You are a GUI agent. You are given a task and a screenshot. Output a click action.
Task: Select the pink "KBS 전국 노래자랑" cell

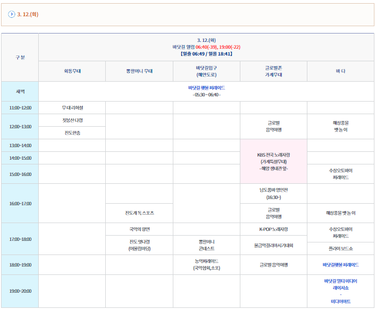(x=273, y=161)
